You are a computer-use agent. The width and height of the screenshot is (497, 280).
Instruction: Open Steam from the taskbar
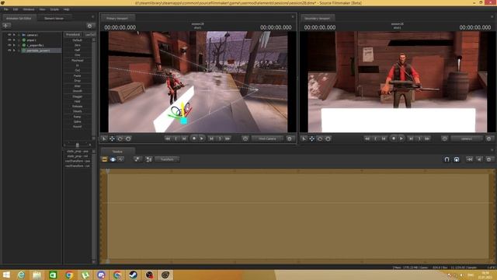click(x=133, y=275)
